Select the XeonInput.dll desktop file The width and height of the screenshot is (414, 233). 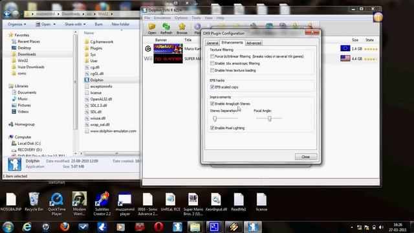tap(216, 202)
